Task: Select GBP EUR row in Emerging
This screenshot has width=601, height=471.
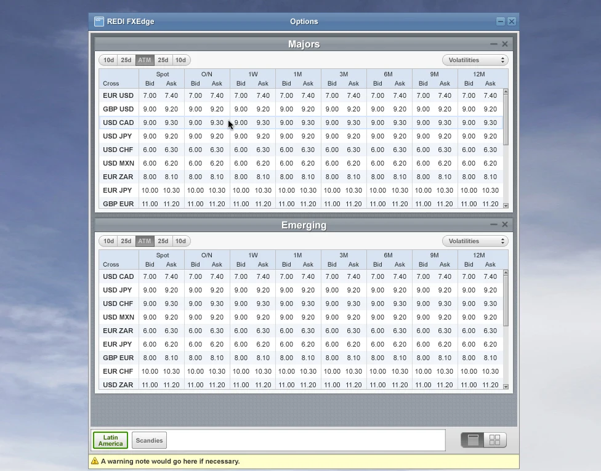Action: tap(301, 358)
